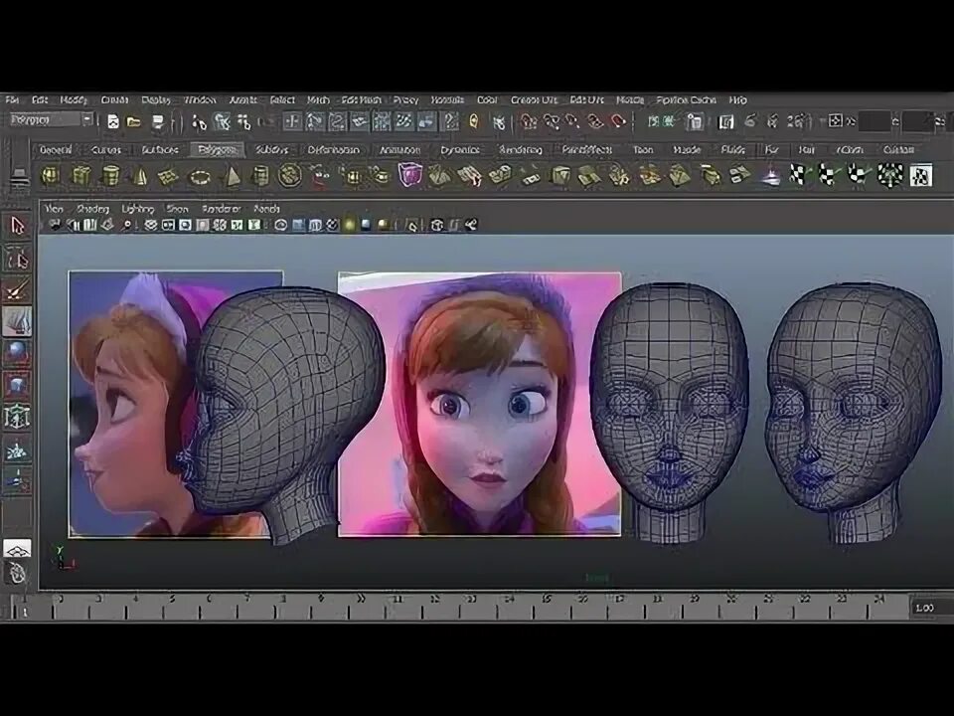Toggle wireframe display in panel toolbar

[280, 226]
